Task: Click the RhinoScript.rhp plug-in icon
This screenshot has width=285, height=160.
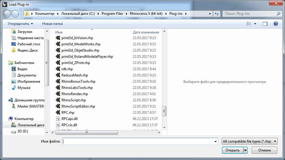Action: tap(58, 100)
